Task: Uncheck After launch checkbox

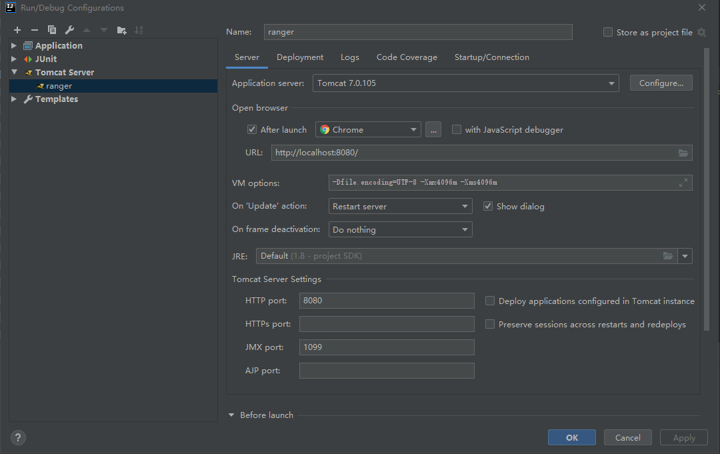Action: 251,129
